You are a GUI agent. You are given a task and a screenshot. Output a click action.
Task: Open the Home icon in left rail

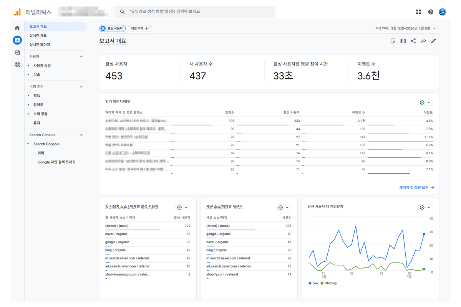click(17, 28)
